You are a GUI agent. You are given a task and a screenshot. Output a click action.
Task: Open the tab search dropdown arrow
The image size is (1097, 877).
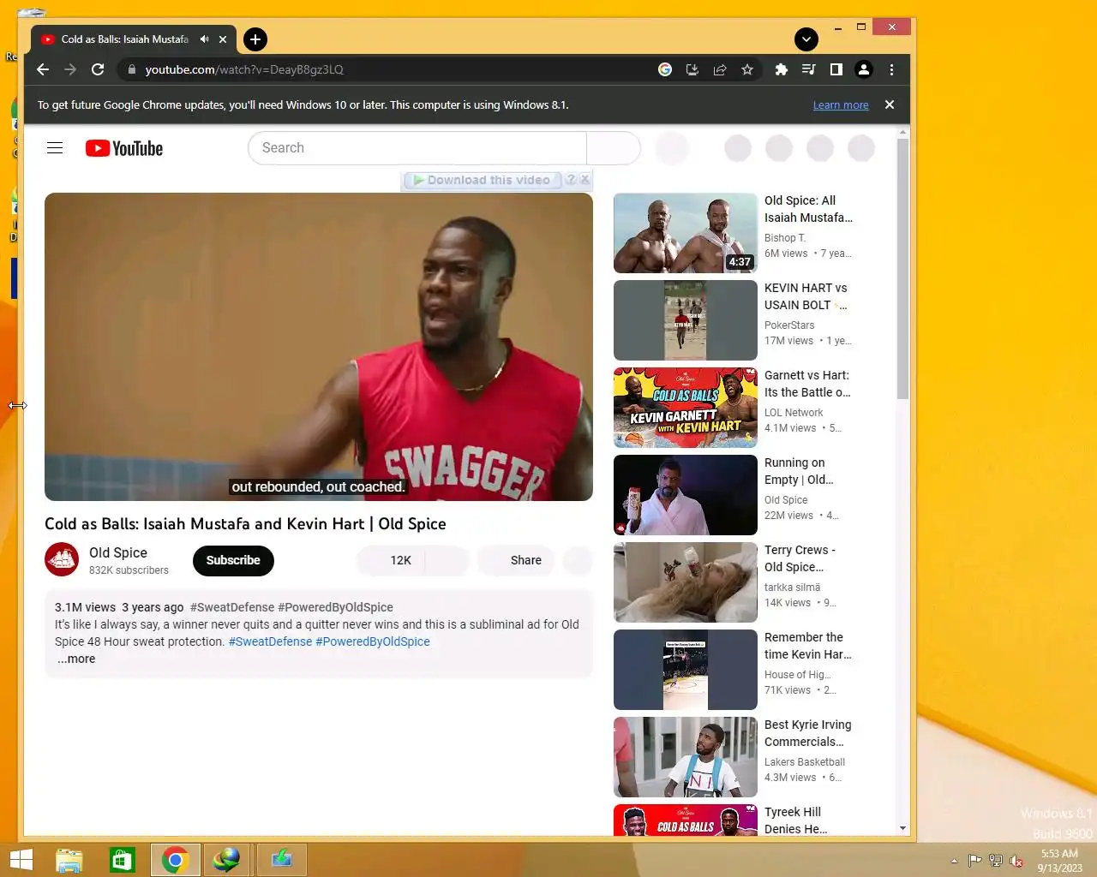(806, 39)
